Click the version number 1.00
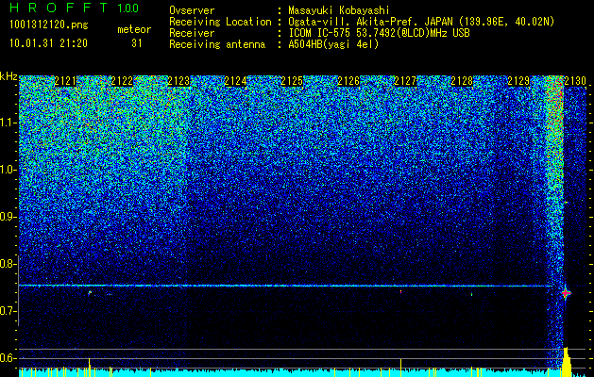Screen dimensions: 594x377 click(x=128, y=8)
